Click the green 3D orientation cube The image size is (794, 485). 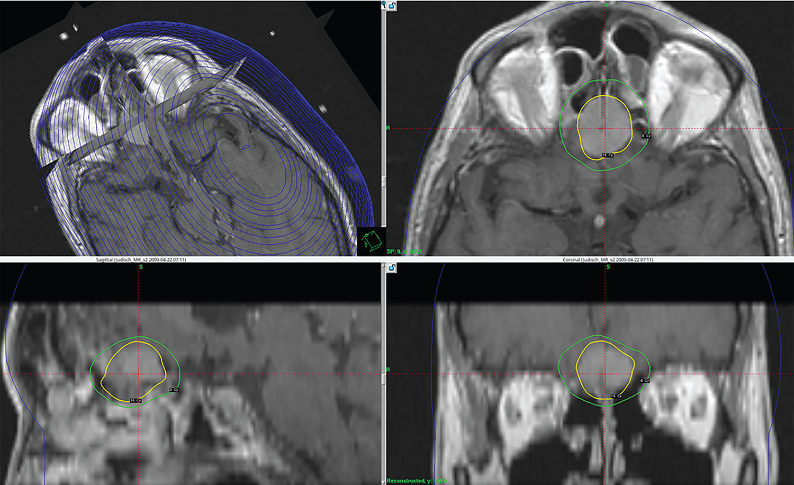(371, 241)
